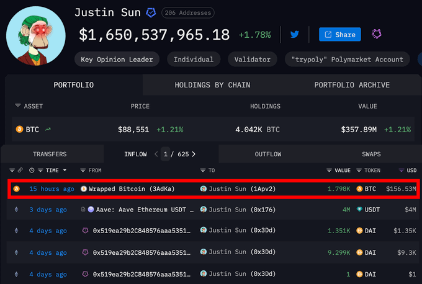The height and width of the screenshot is (284, 422).
Task: Open the FROM column filter
Action: click(84, 170)
